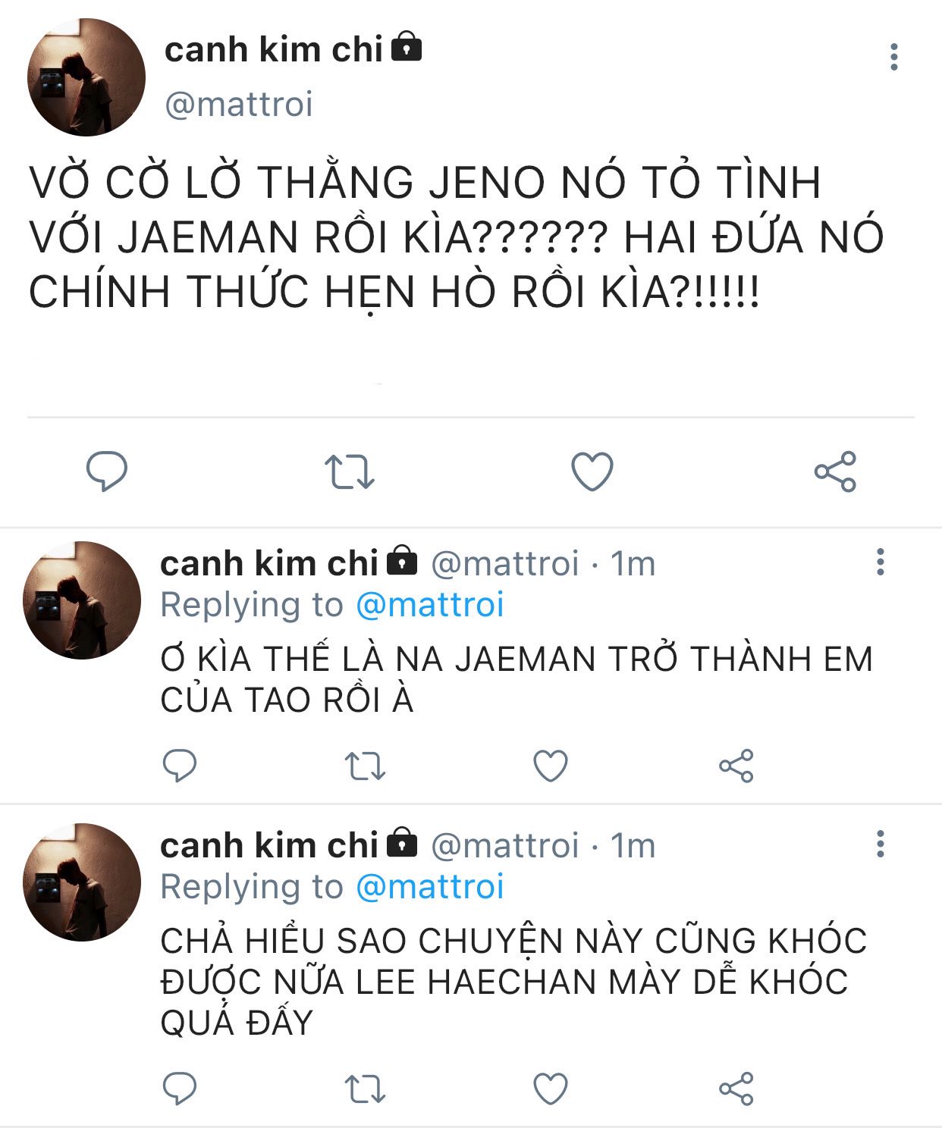This screenshot has width=942, height=1128.
Task: Like the main tweet with the heart icon
Action: 592,472
